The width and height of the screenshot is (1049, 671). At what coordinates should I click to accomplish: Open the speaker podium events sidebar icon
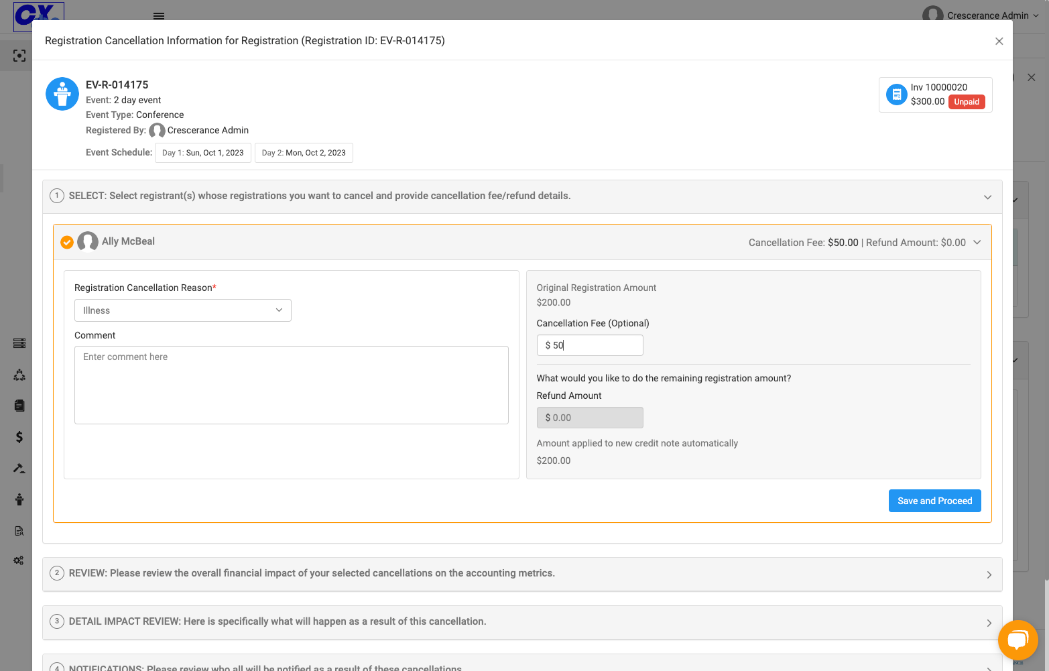point(19,499)
